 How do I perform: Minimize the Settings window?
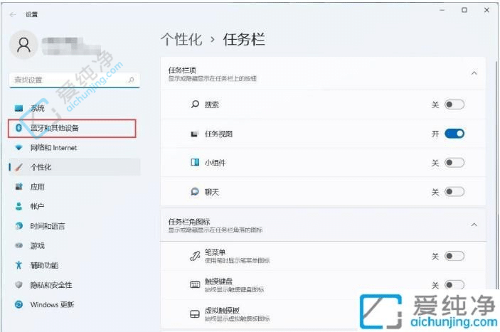pos(442,10)
